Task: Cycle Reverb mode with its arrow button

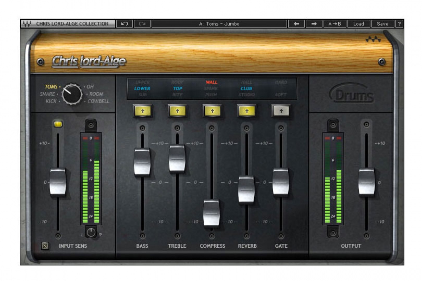Action: coord(247,111)
